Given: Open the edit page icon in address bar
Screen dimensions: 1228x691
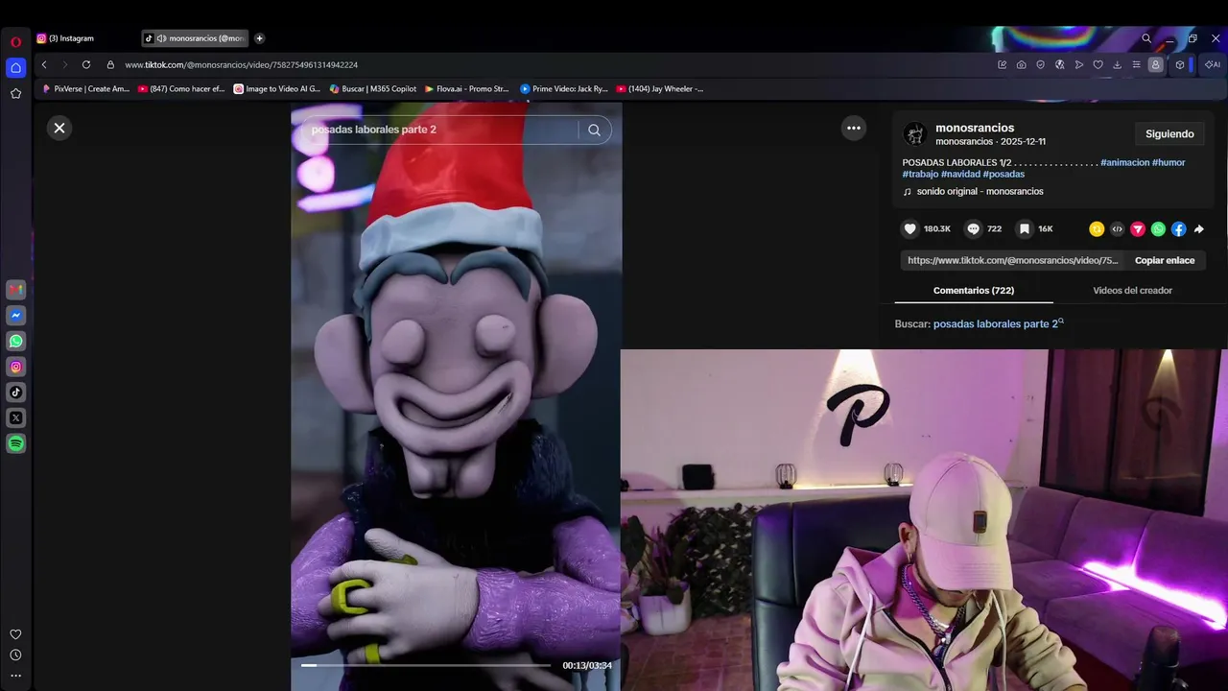Looking at the screenshot, I should [1002, 64].
